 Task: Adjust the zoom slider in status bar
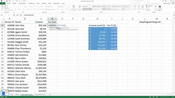point(165,97)
